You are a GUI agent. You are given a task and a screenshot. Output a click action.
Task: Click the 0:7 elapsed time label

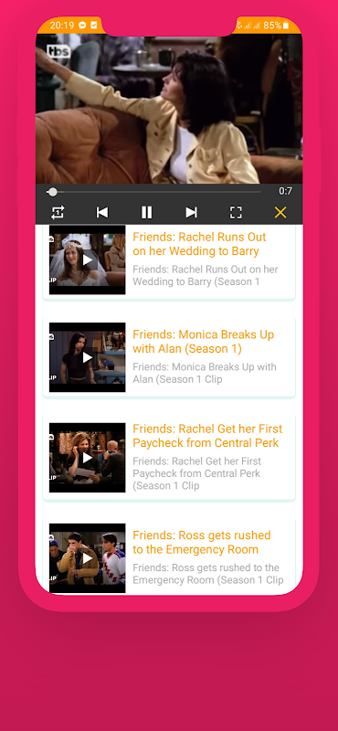[x=285, y=191]
